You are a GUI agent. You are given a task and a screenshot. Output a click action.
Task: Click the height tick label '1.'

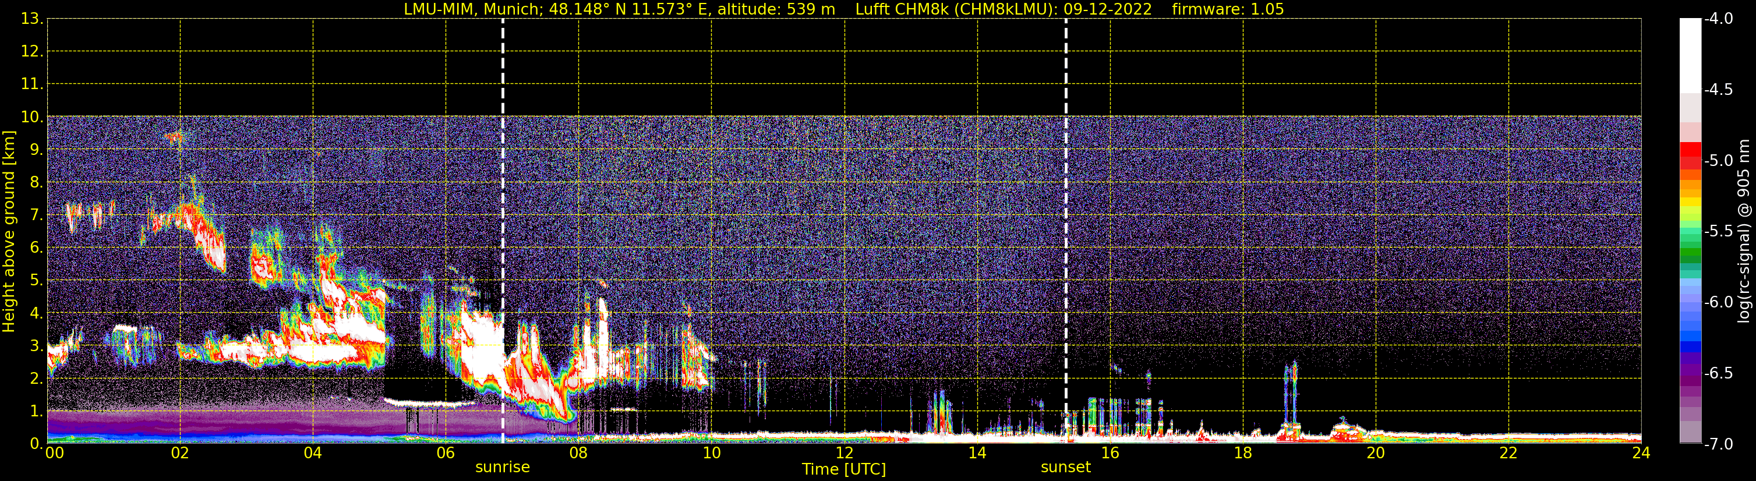pos(36,412)
